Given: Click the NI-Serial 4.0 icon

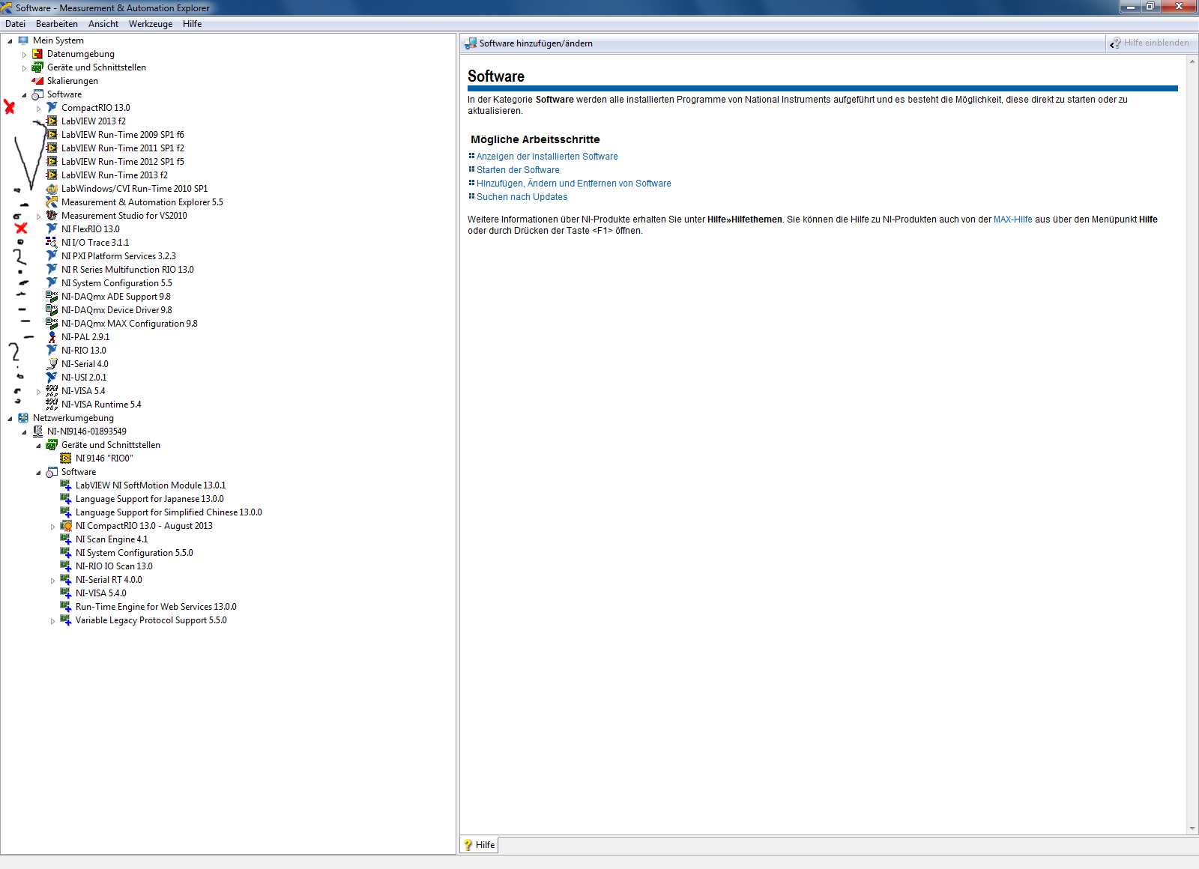Looking at the screenshot, I should (52, 364).
